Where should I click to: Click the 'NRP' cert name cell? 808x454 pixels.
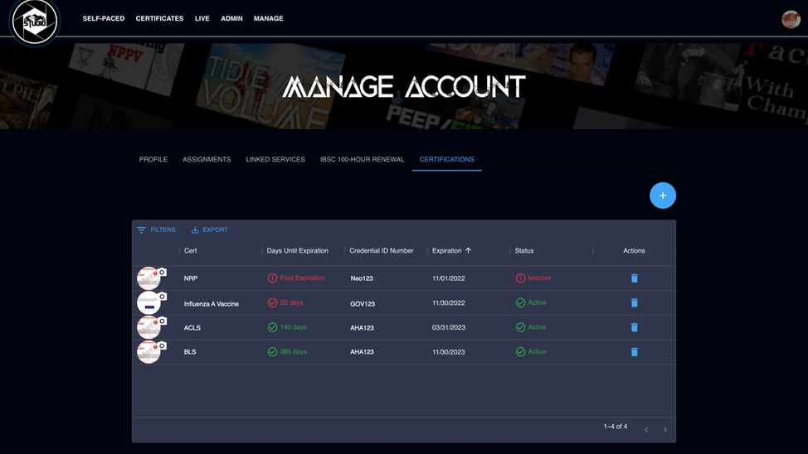click(191, 278)
